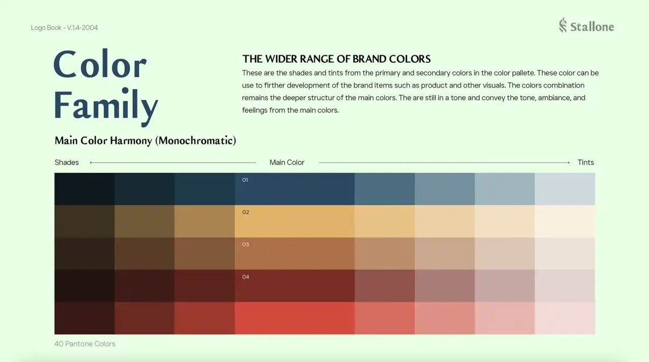Click the Main Color Harmony subtitle

146,141
